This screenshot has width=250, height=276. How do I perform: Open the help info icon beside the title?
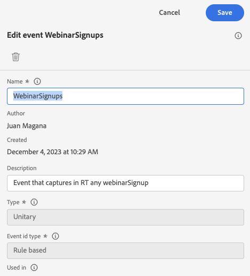click(238, 36)
